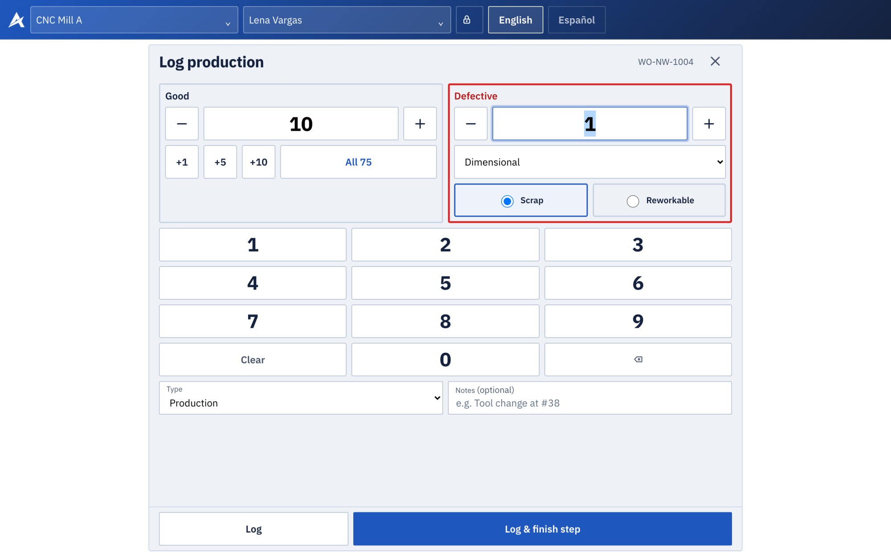Open the Production type dropdown
This screenshot has width=891, height=556.
[x=301, y=398]
